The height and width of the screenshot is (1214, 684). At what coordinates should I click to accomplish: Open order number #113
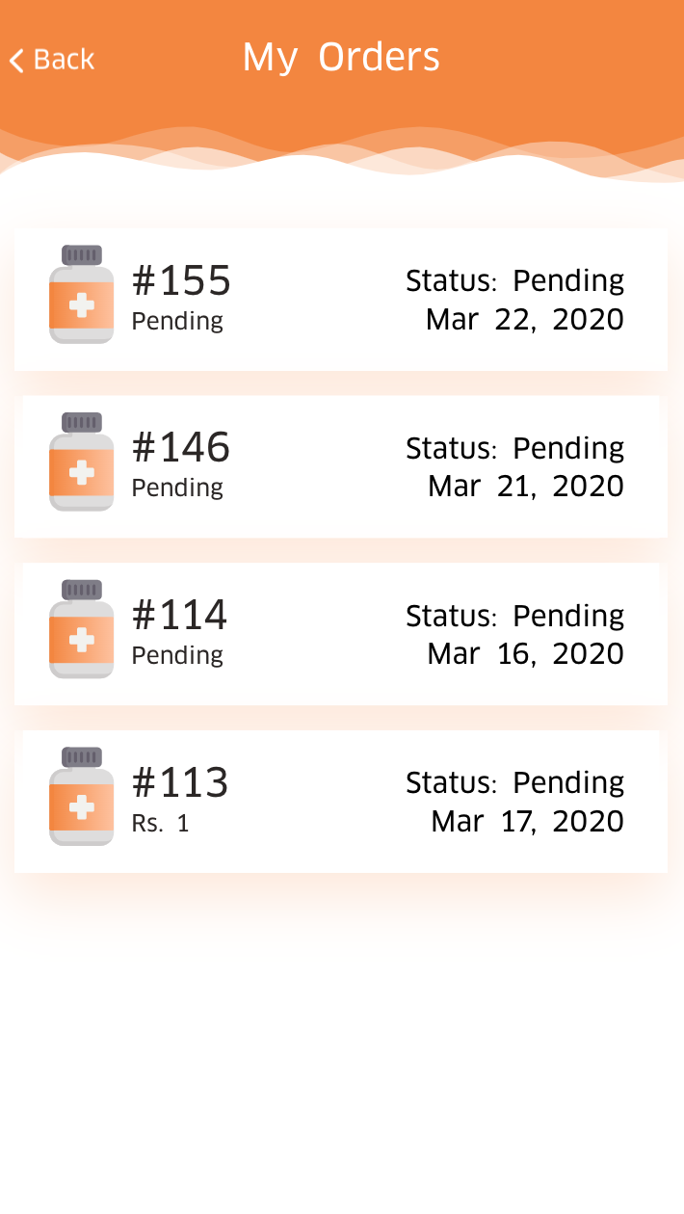coord(179,782)
